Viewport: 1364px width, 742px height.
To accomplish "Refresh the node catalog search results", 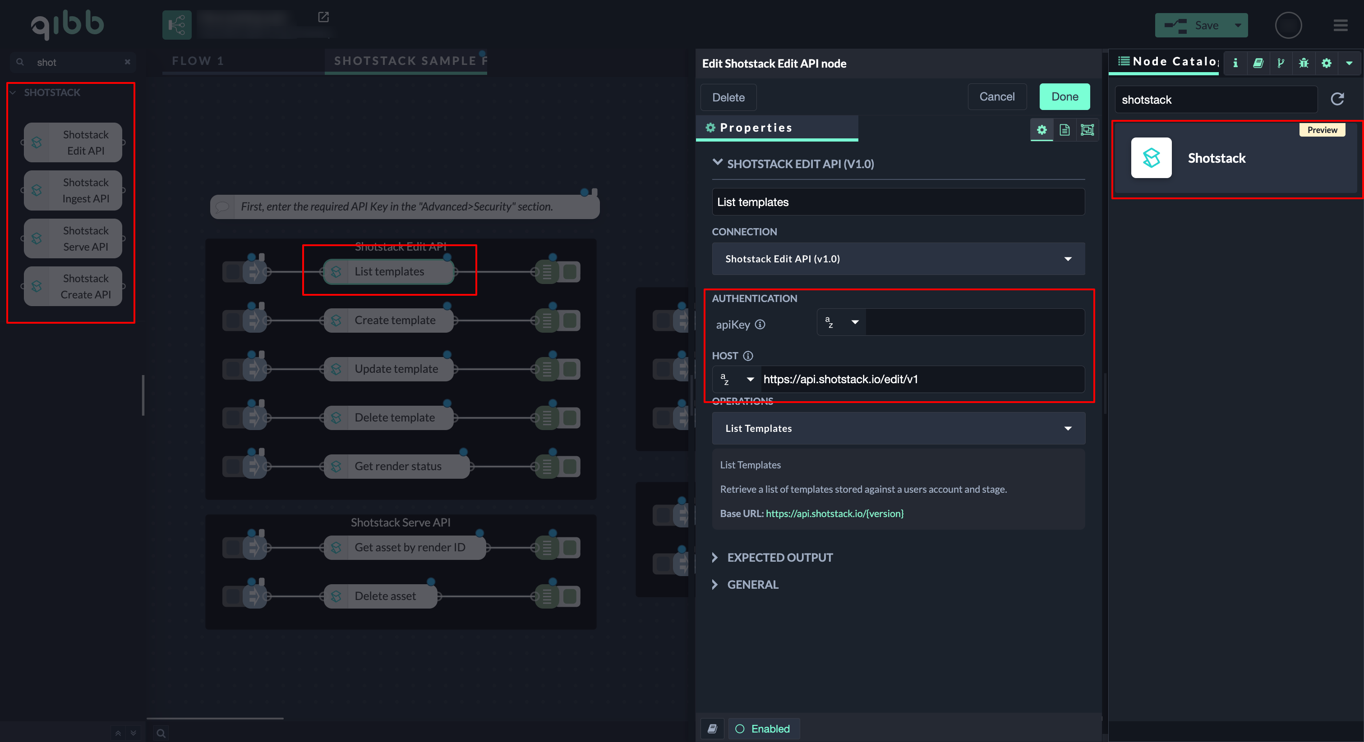I will click(x=1337, y=99).
